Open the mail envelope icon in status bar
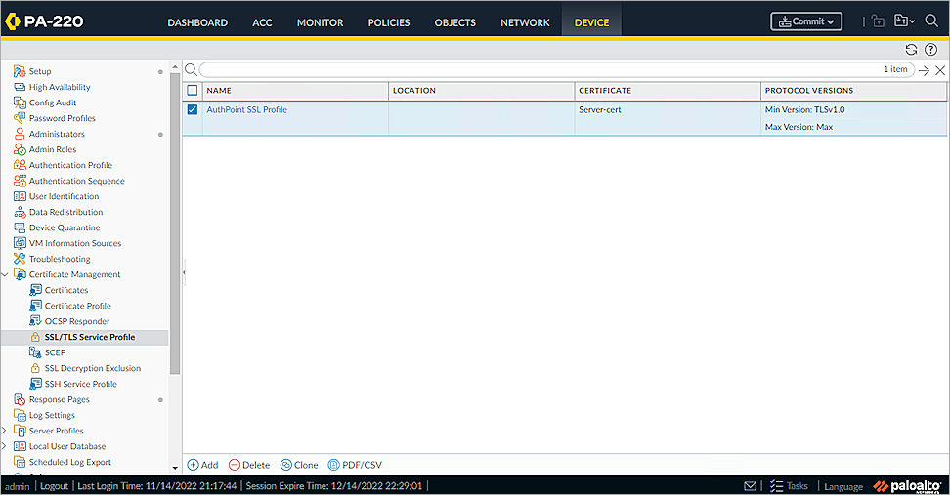 (x=750, y=486)
